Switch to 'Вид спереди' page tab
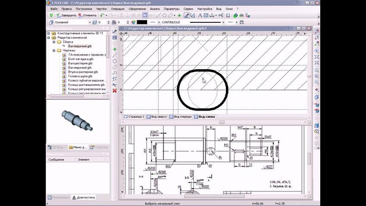366x206 pixels. [x=181, y=117]
